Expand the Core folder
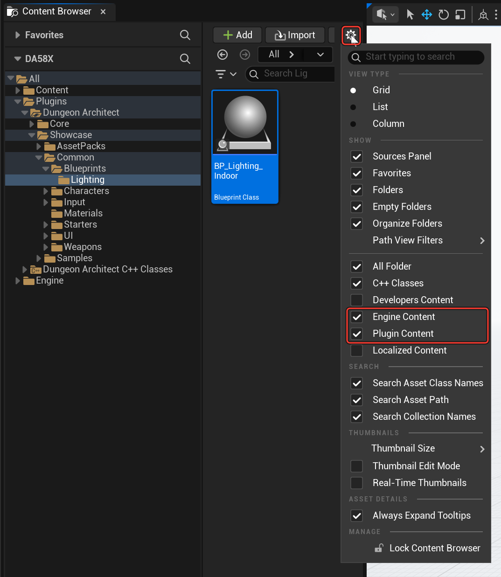 click(x=32, y=124)
